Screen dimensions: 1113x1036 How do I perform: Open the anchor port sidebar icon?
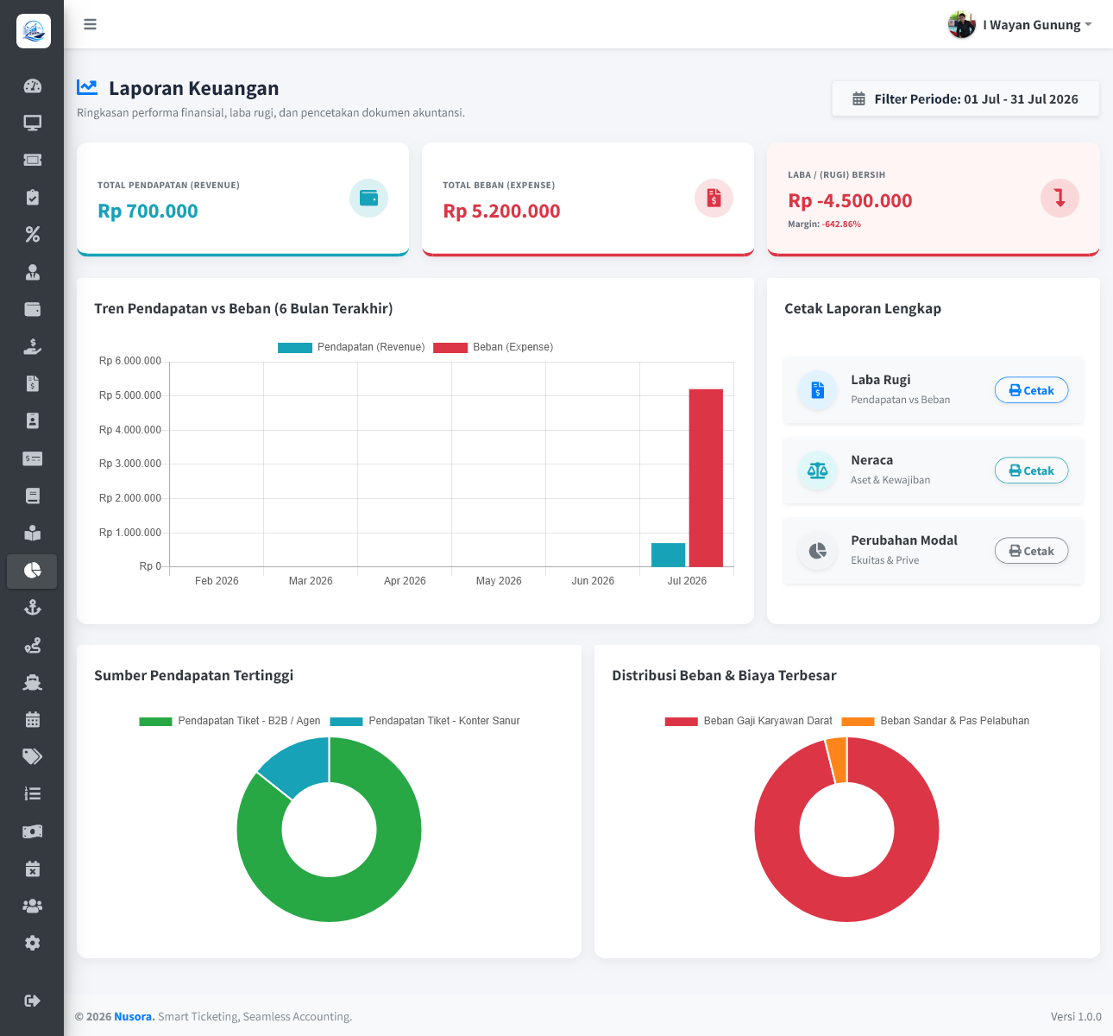[x=32, y=608]
